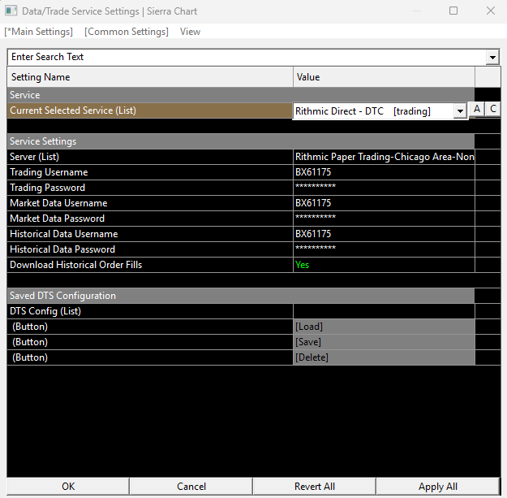Click the Saved DTS Configuration section header

coord(241,296)
